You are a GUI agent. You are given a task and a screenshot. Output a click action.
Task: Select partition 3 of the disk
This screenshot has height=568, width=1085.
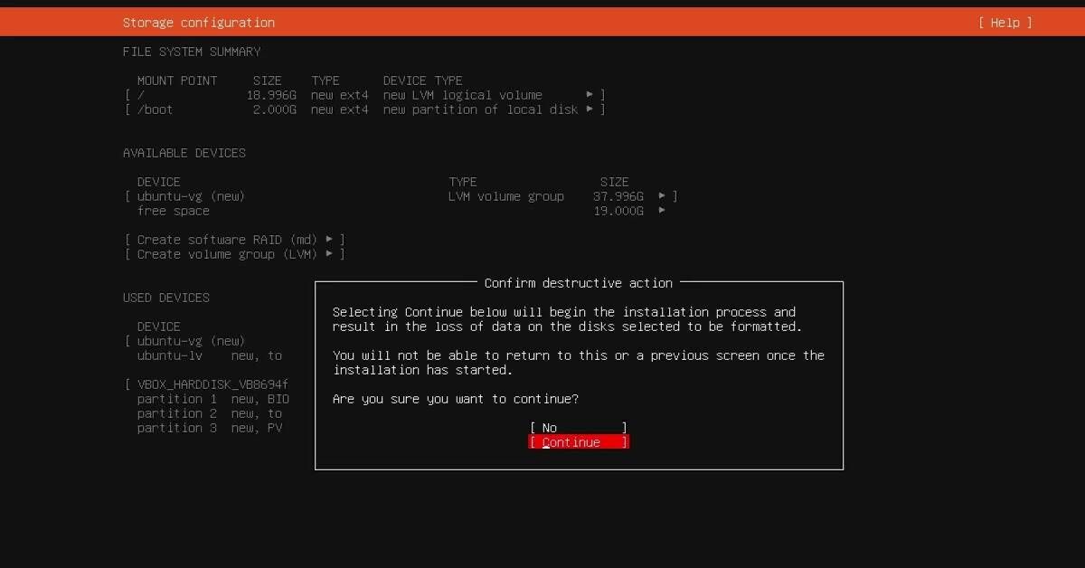point(176,428)
